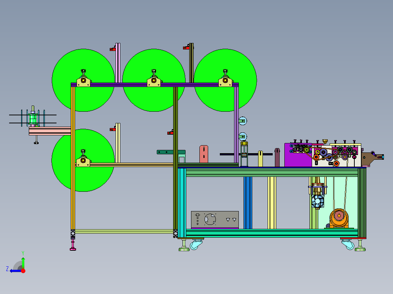The width and height of the screenshot is (393, 294).
Task: Select the red origin sphere of the triad
Action: [x=23, y=271]
